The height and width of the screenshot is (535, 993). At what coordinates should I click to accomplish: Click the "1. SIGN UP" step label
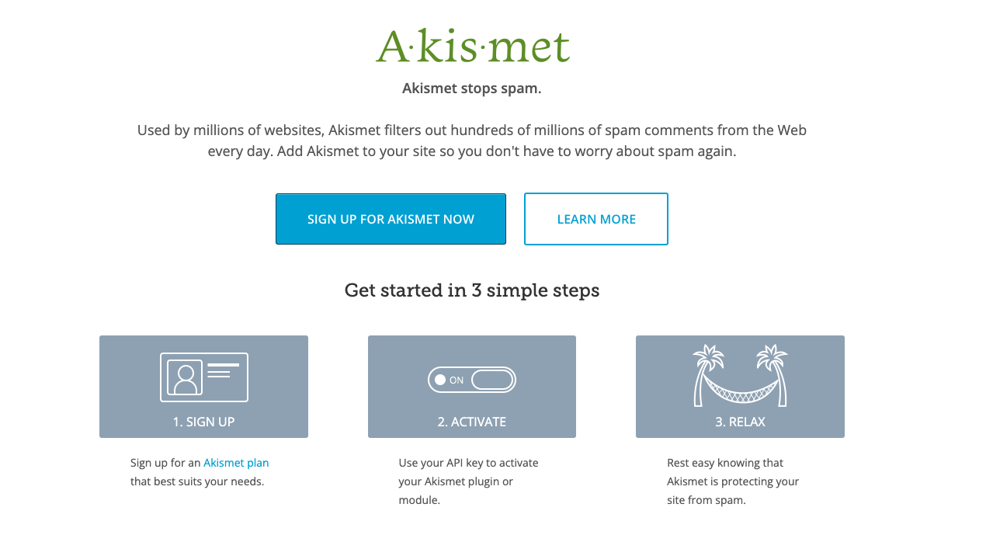pos(203,422)
